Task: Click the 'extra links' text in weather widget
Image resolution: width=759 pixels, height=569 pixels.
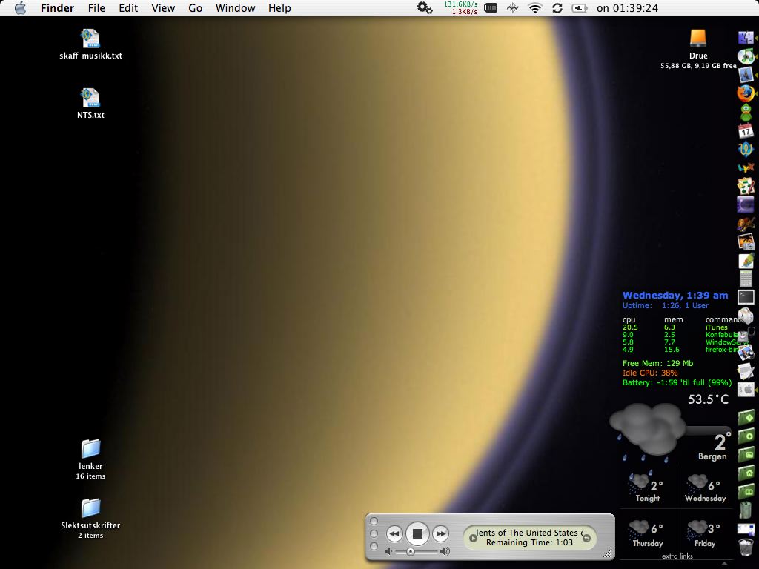Action: coord(677,556)
